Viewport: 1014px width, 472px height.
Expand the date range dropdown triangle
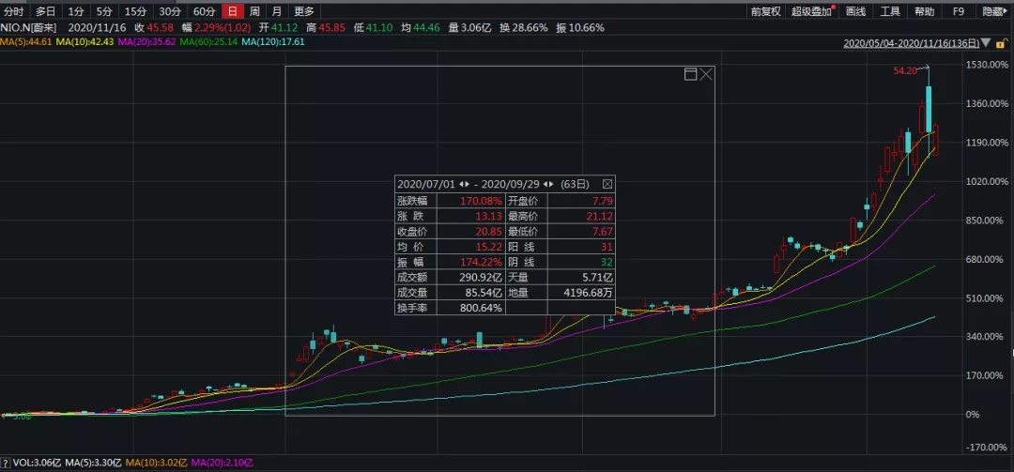(x=986, y=43)
